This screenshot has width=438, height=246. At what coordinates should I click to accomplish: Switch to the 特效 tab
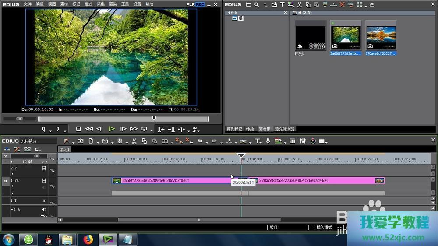click(250, 129)
